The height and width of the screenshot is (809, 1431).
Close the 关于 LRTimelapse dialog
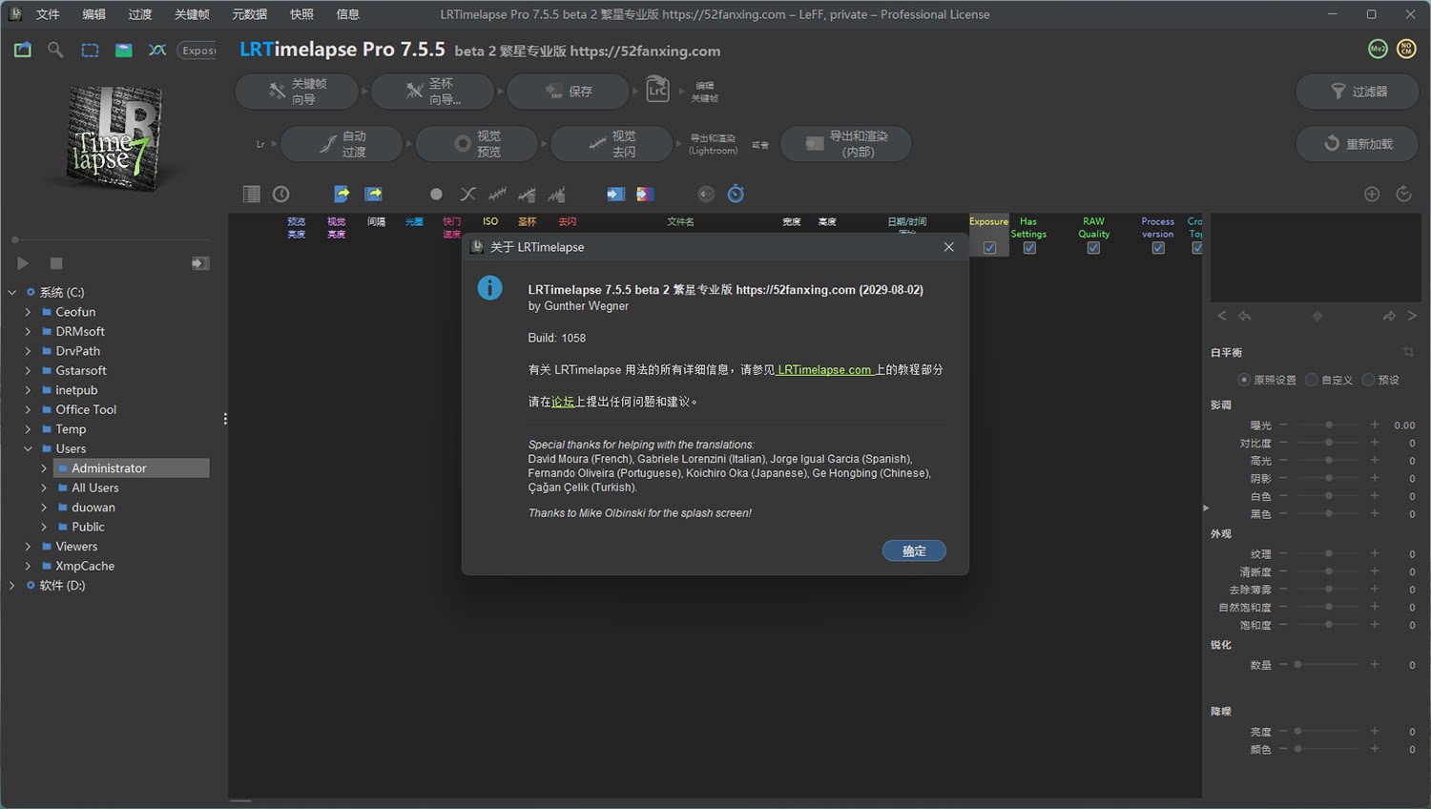tap(948, 247)
